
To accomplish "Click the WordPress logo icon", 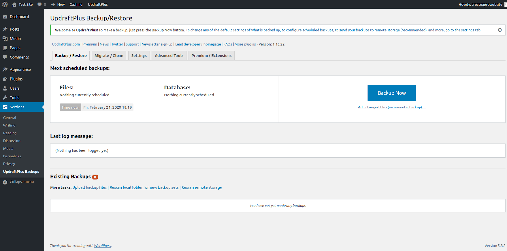I will (5, 4).
